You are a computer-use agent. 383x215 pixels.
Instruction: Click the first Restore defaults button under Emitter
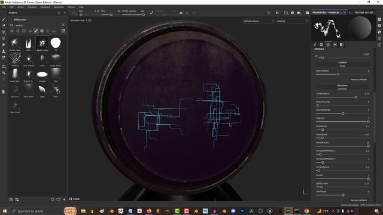coord(358,79)
